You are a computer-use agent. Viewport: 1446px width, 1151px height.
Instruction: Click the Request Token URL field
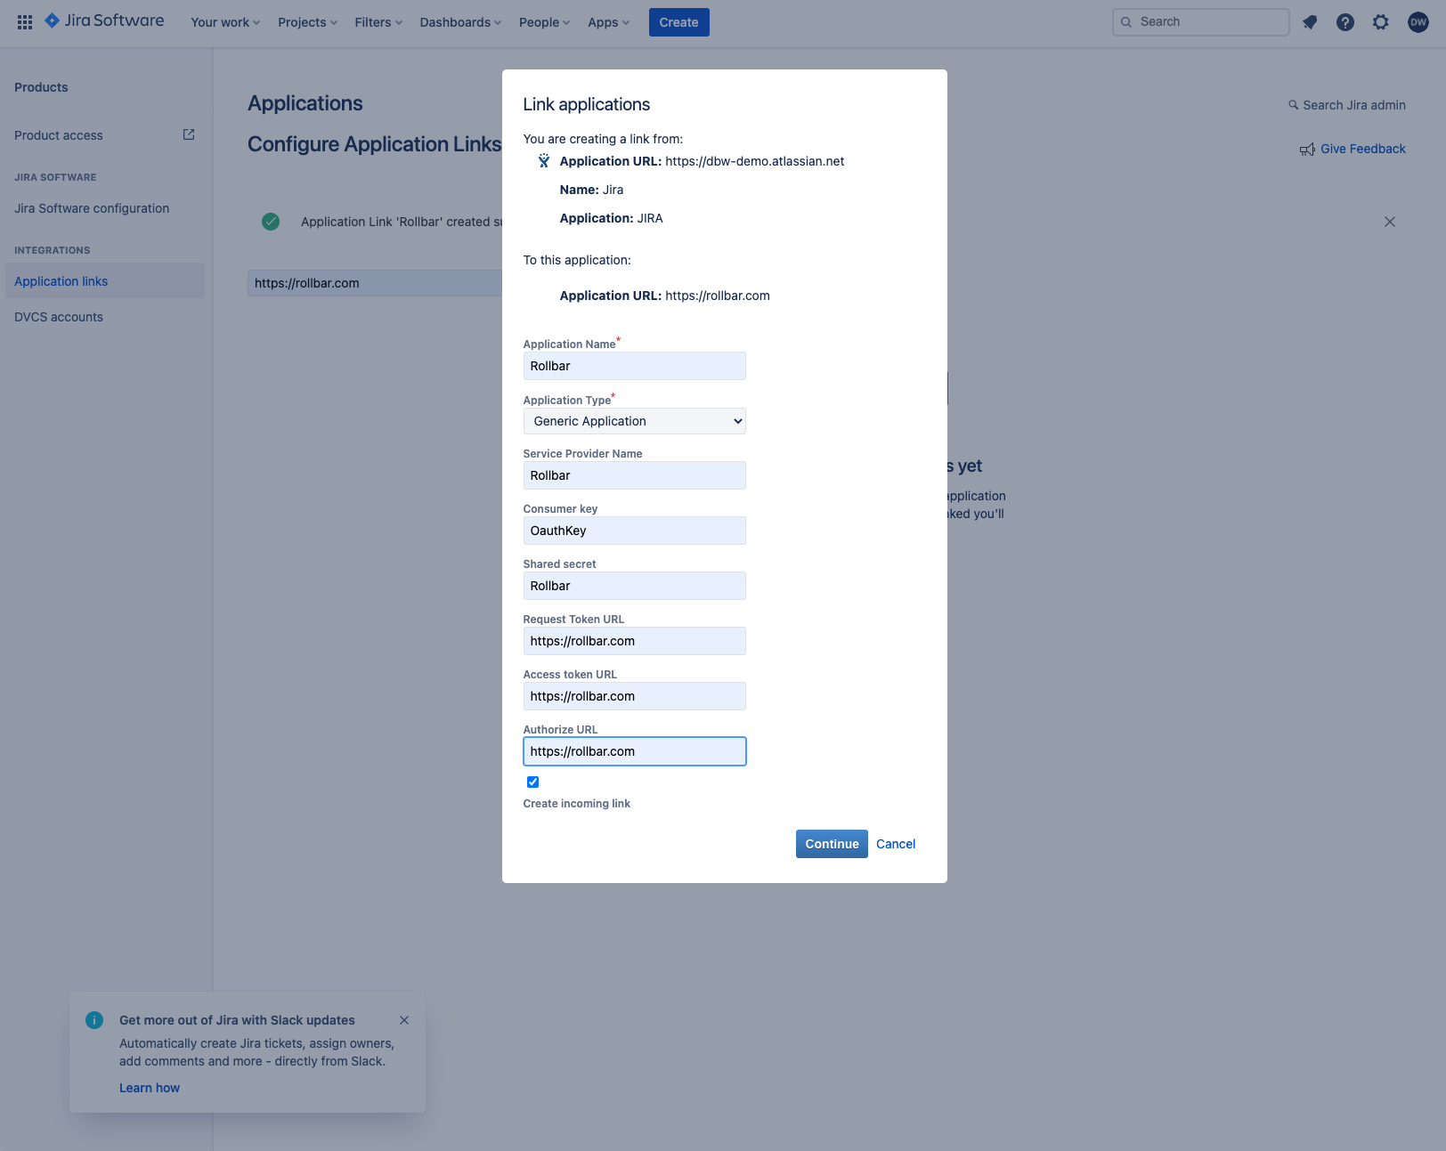[635, 641]
